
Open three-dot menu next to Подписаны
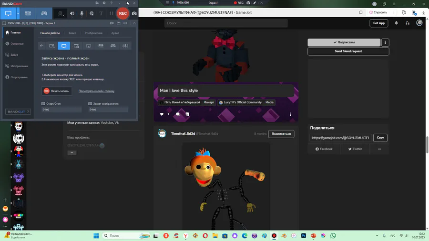(x=385, y=42)
